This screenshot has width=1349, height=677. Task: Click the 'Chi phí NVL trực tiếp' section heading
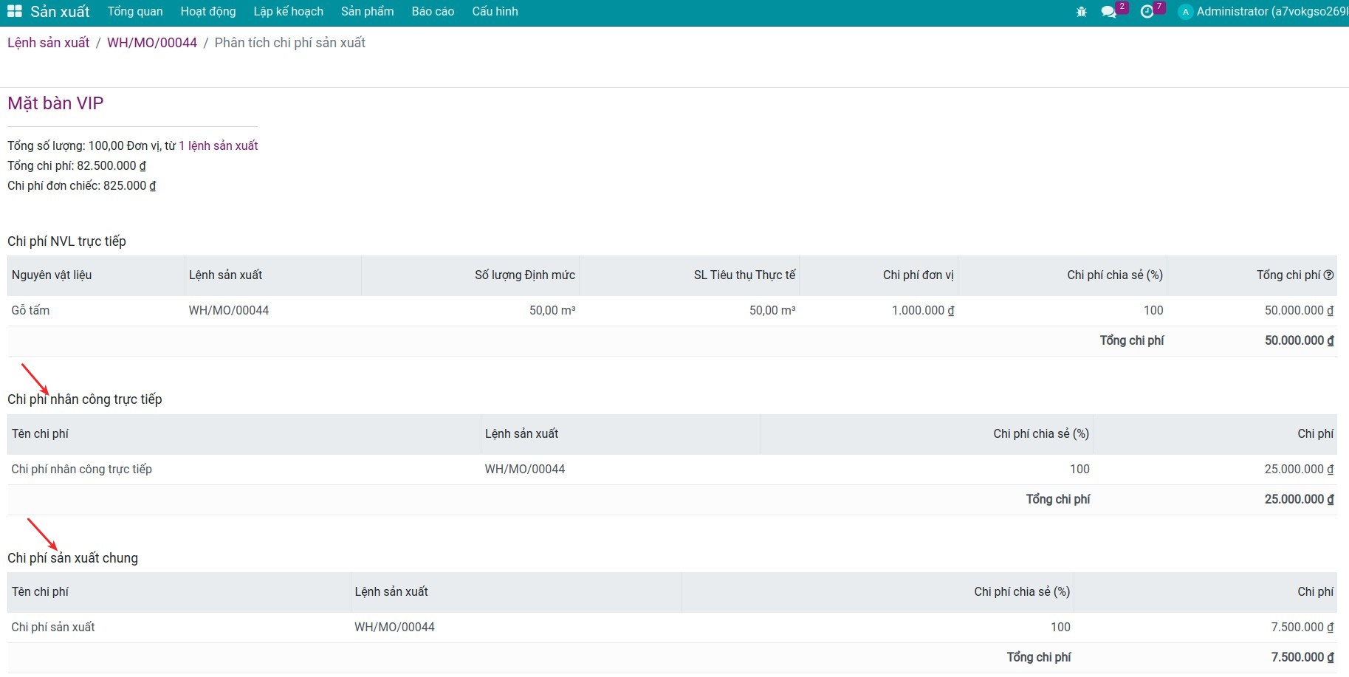[x=66, y=241]
